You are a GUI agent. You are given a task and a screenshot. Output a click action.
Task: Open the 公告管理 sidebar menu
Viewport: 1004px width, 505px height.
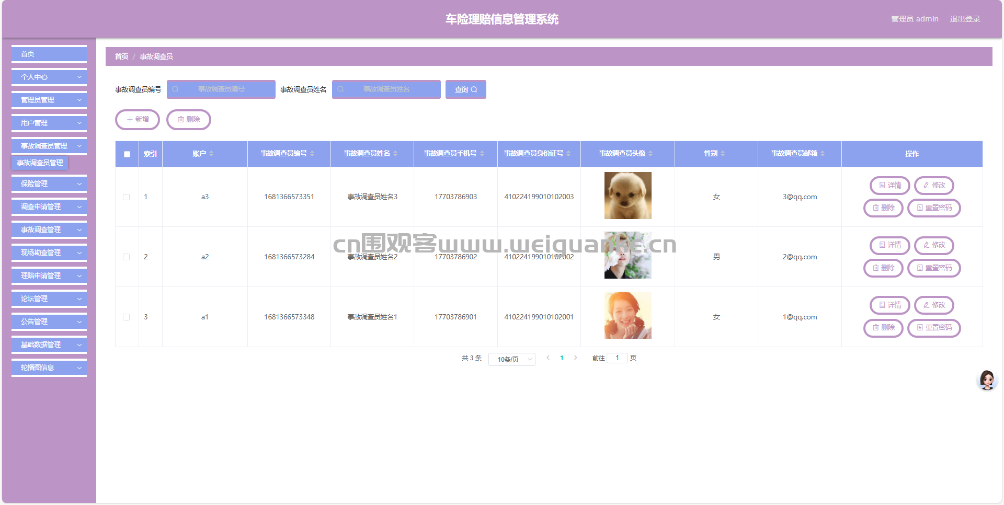pyautogui.click(x=49, y=322)
